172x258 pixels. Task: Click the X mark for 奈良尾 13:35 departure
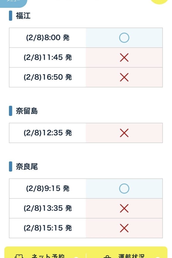coord(124,208)
